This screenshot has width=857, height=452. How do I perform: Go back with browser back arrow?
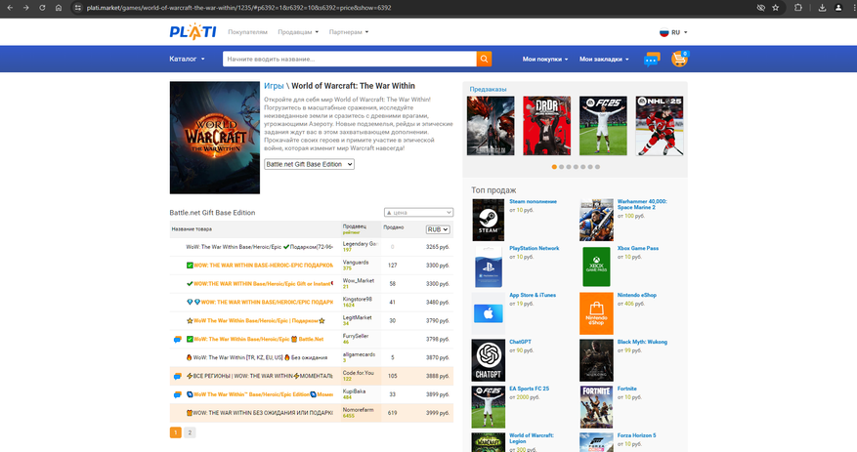click(10, 8)
